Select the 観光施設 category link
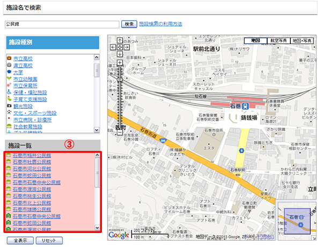The image size is (322, 247). [x=23, y=106]
